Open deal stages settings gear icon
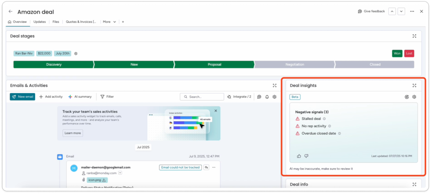This screenshot has width=431, height=194. coord(76,54)
